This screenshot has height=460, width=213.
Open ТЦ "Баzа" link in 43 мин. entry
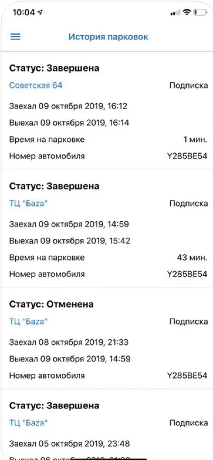pos(28,203)
